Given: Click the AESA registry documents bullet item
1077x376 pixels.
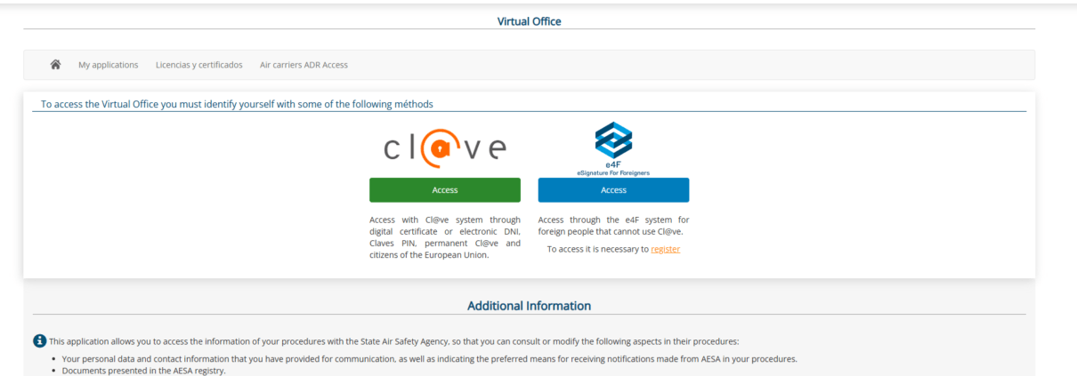Looking at the screenshot, I should [x=143, y=370].
